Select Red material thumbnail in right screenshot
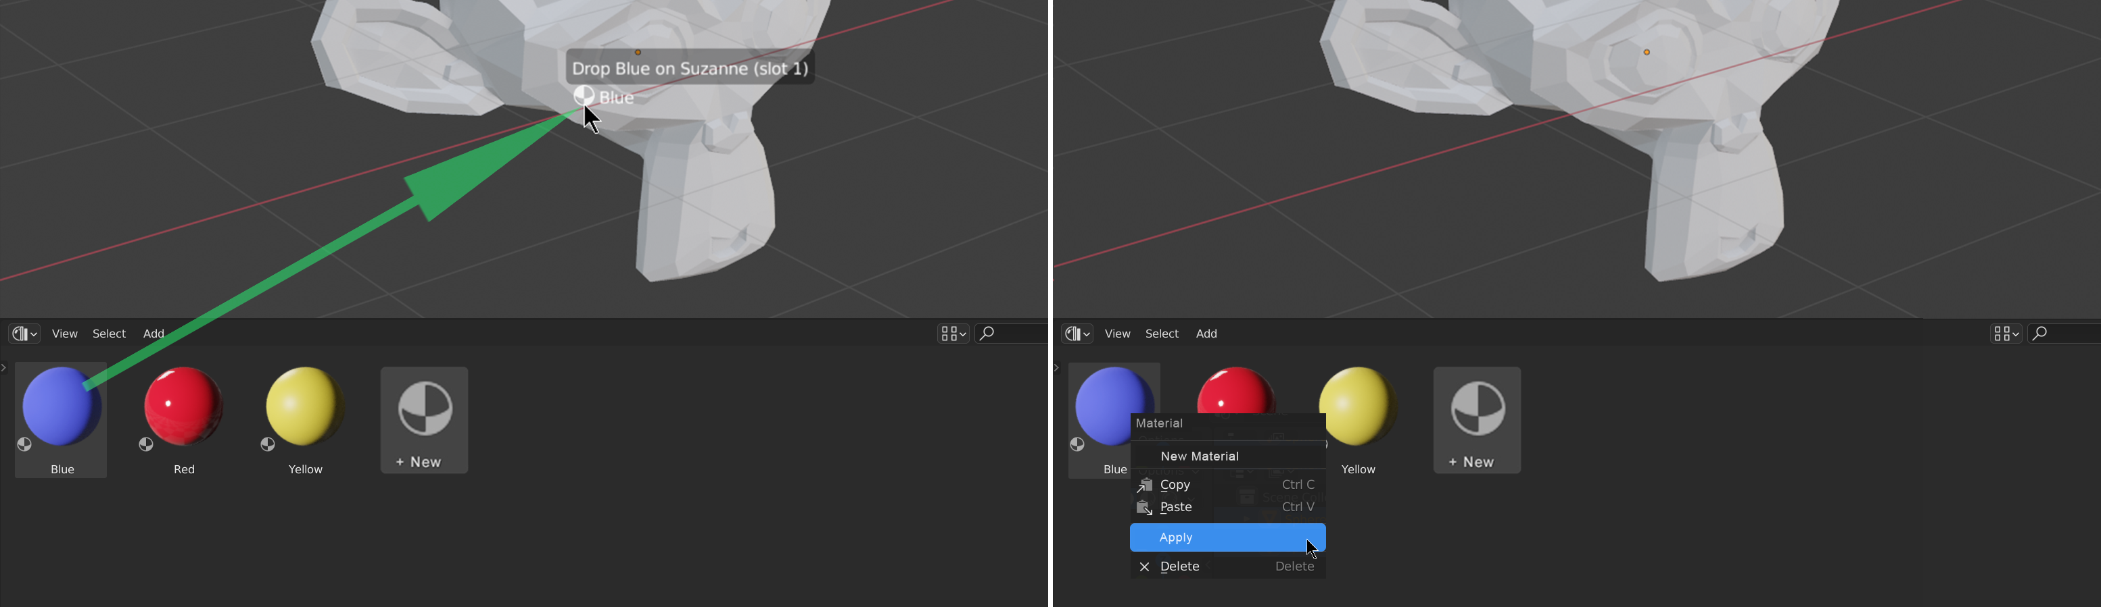This screenshot has height=607, width=2101. [x=1236, y=390]
